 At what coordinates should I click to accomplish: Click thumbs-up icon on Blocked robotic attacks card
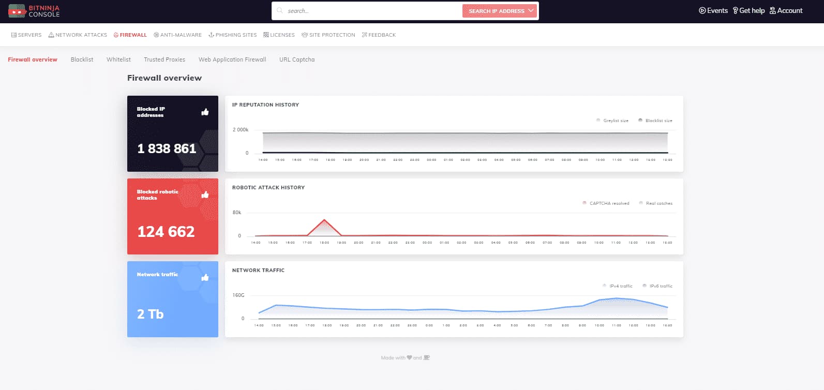tap(205, 194)
